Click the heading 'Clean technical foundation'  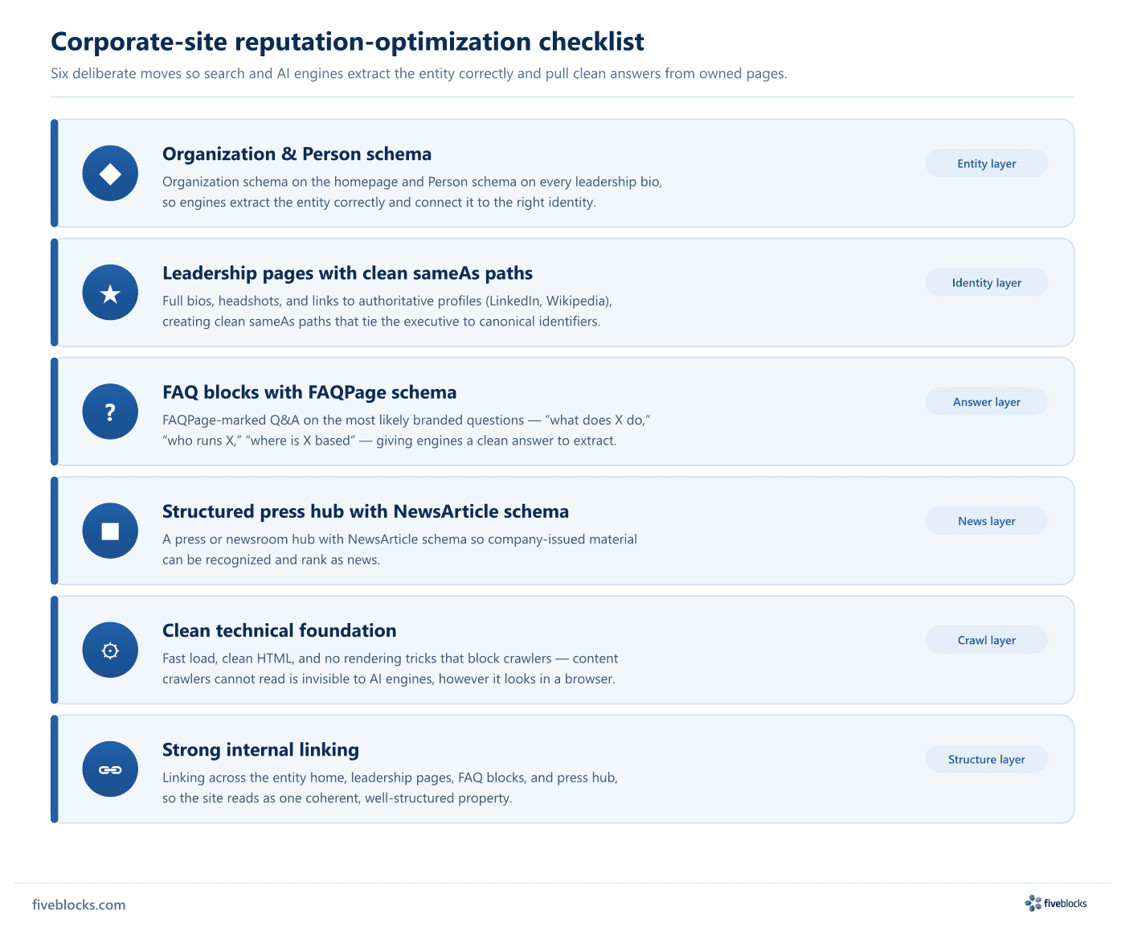tap(280, 630)
